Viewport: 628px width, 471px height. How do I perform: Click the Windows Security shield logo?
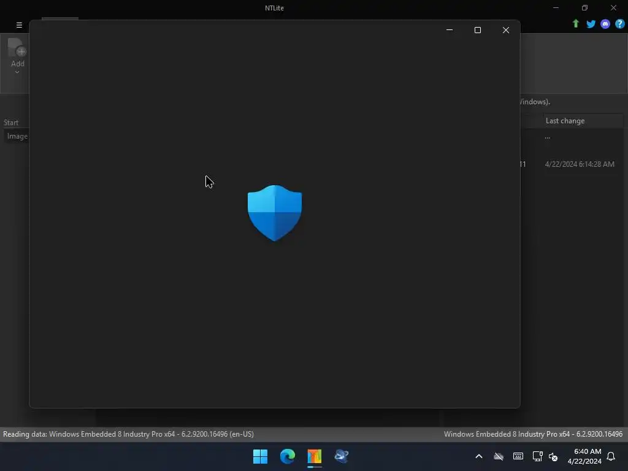[275, 213]
